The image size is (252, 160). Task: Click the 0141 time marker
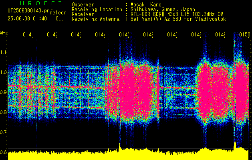tap(28, 34)
